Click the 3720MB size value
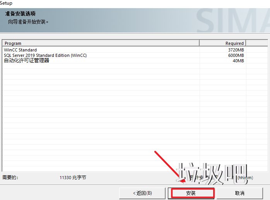270x200 pixels. pos(236,50)
